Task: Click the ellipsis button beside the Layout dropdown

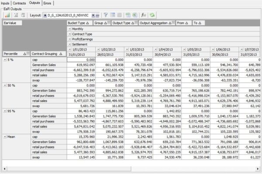Action: coord(97,16)
